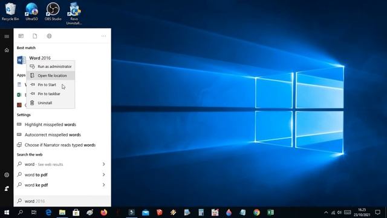The width and height of the screenshot is (387, 218).
Task: Click the feedback person icon in sidebar
Action: [x=7, y=188]
